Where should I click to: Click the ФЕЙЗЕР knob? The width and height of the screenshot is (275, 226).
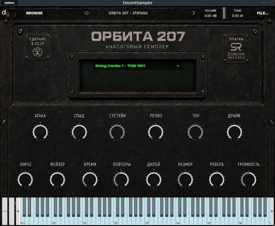57,180
